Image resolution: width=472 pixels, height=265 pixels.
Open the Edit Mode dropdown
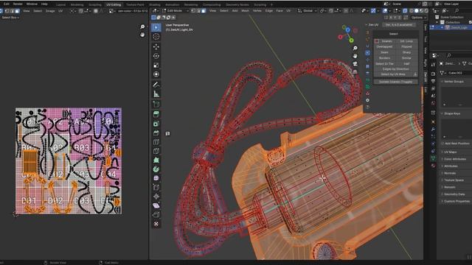point(176,11)
